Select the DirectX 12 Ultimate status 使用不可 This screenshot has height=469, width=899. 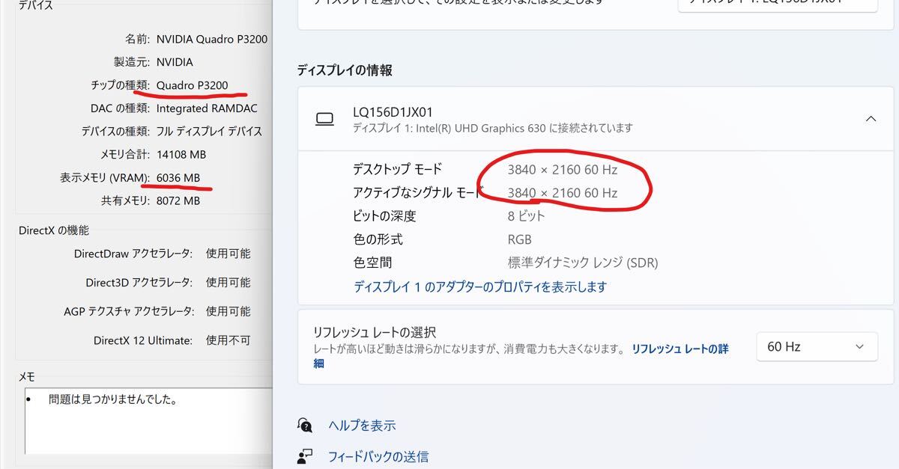coord(228,340)
